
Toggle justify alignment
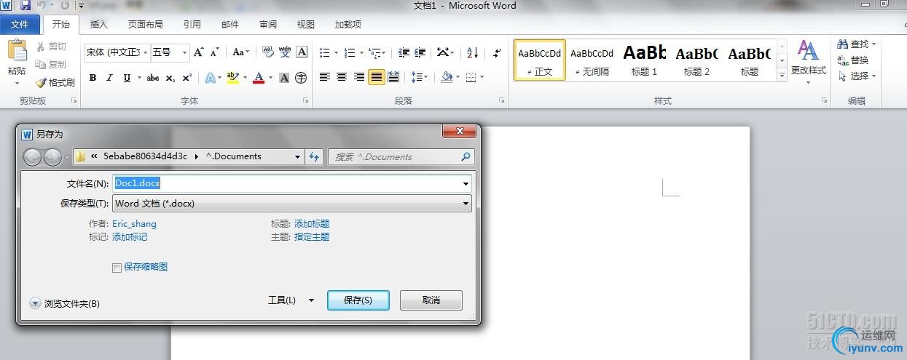[376, 77]
